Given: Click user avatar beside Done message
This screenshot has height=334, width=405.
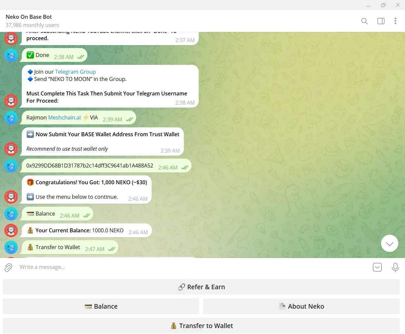Looking at the screenshot, I should coord(11,55).
